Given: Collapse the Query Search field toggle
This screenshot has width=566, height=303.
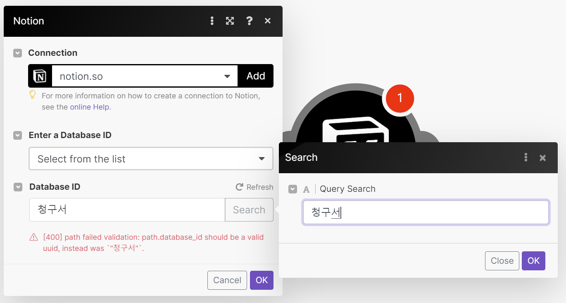Looking at the screenshot, I should 293,189.
